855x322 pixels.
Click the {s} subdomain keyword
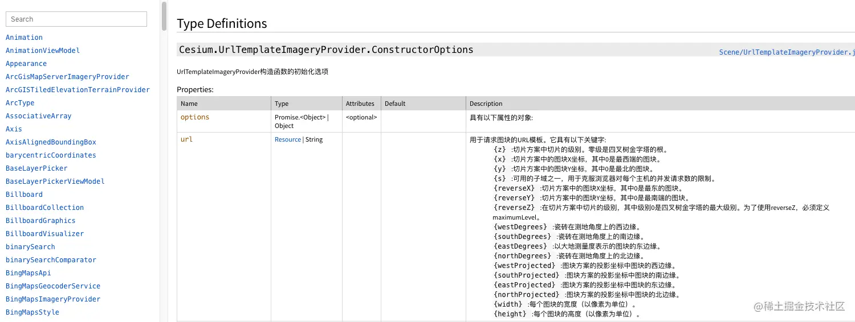(500, 179)
